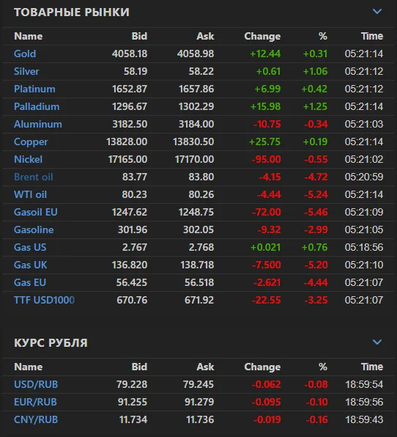Image resolution: width=397 pixels, height=437 pixels.
Task: Open the Silver commodity link
Action: pyautogui.click(x=26, y=71)
